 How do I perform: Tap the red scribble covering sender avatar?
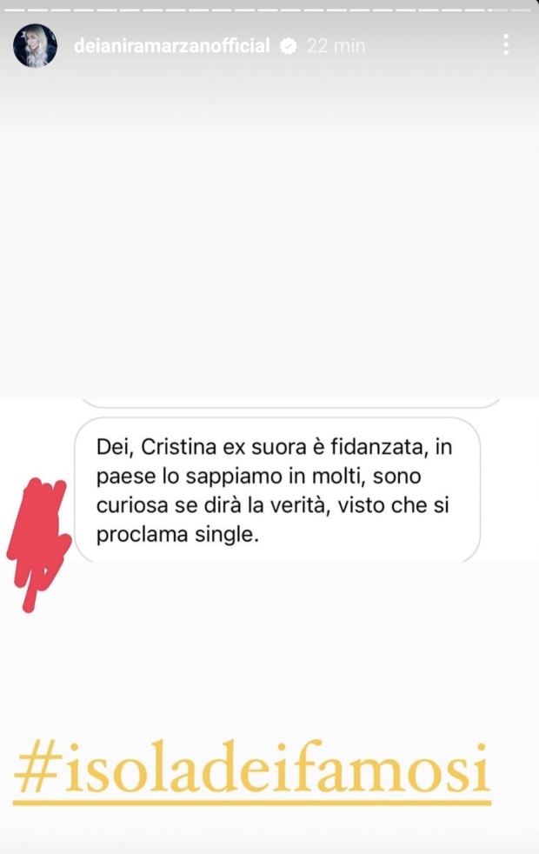pyautogui.click(x=39, y=543)
